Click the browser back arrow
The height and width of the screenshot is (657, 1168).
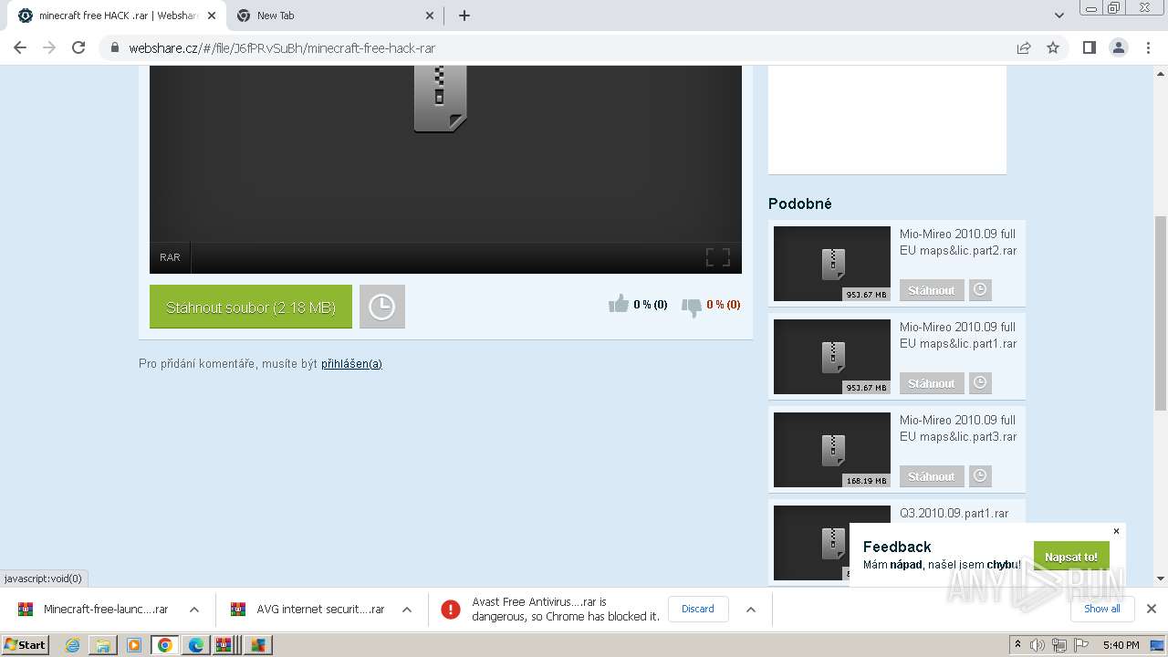20,47
